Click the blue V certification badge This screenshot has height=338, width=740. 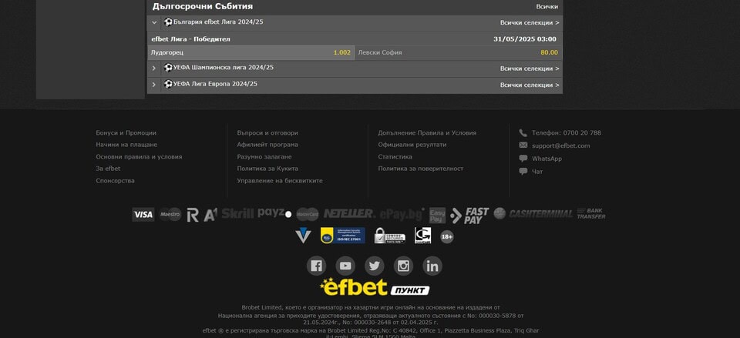(303, 236)
